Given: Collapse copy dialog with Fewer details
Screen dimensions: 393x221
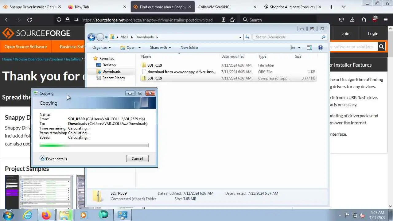Looking at the screenshot, I should click(x=53, y=159).
